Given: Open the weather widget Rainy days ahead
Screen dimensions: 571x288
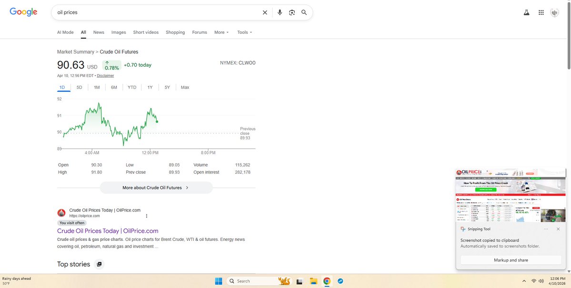Looking at the screenshot, I should pyautogui.click(x=17, y=281).
